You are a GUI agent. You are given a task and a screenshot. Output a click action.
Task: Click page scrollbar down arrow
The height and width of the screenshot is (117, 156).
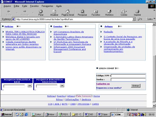[x=154, y=106]
